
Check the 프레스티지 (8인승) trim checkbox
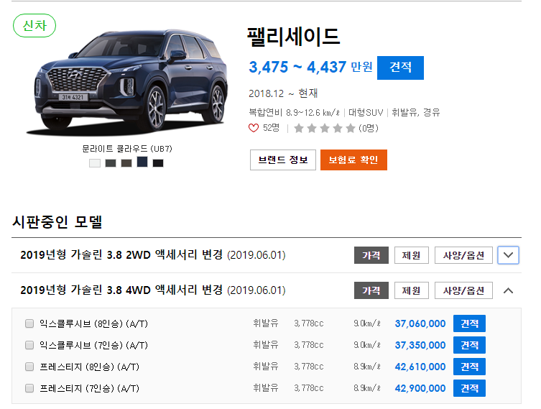tap(29, 367)
